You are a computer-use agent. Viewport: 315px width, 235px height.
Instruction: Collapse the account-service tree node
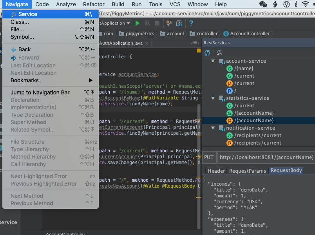213,61
